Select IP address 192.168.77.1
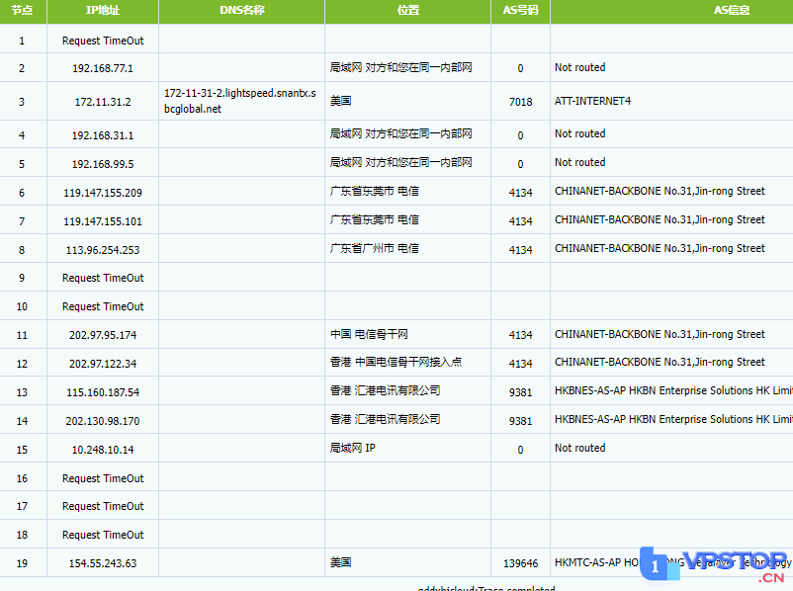Image resolution: width=793 pixels, height=591 pixels. pos(103,68)
